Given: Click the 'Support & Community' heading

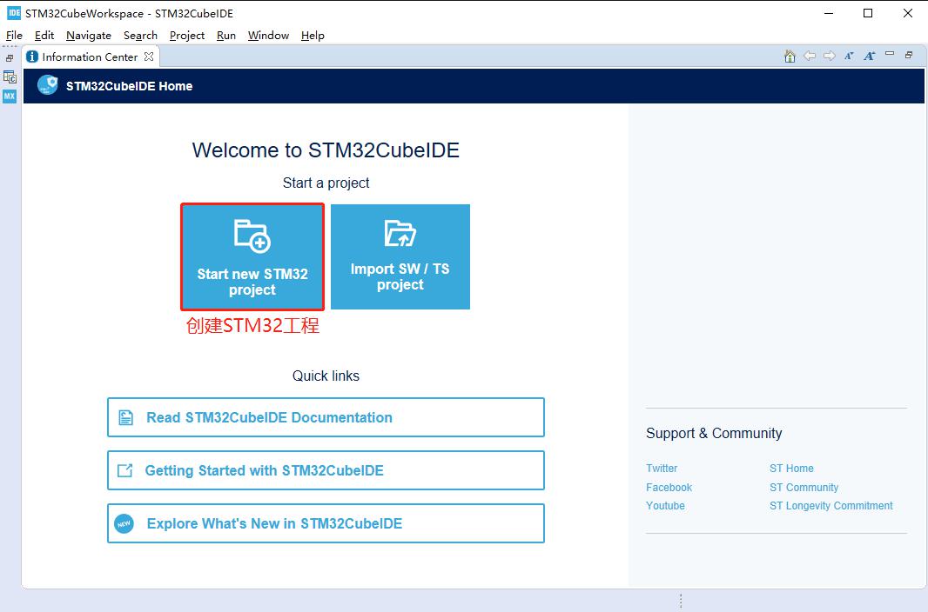Looking at the screenshot, I should 714,433.
